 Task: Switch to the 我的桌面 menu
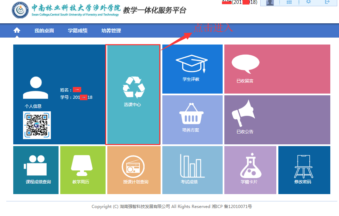click(x=44, y=31)
